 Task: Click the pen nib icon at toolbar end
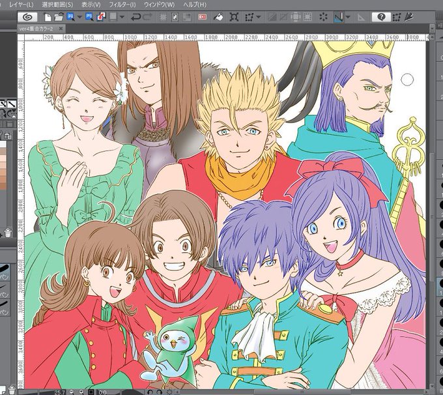pos(409,17)
